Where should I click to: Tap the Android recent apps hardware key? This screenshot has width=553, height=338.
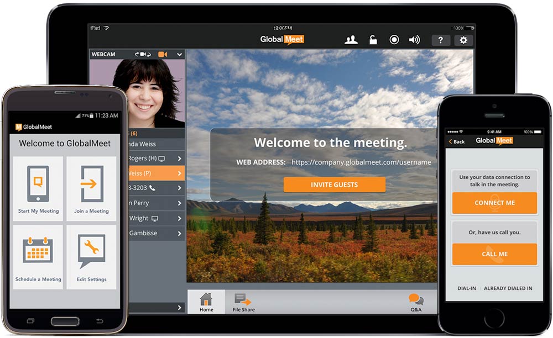(x=30, y=321)
